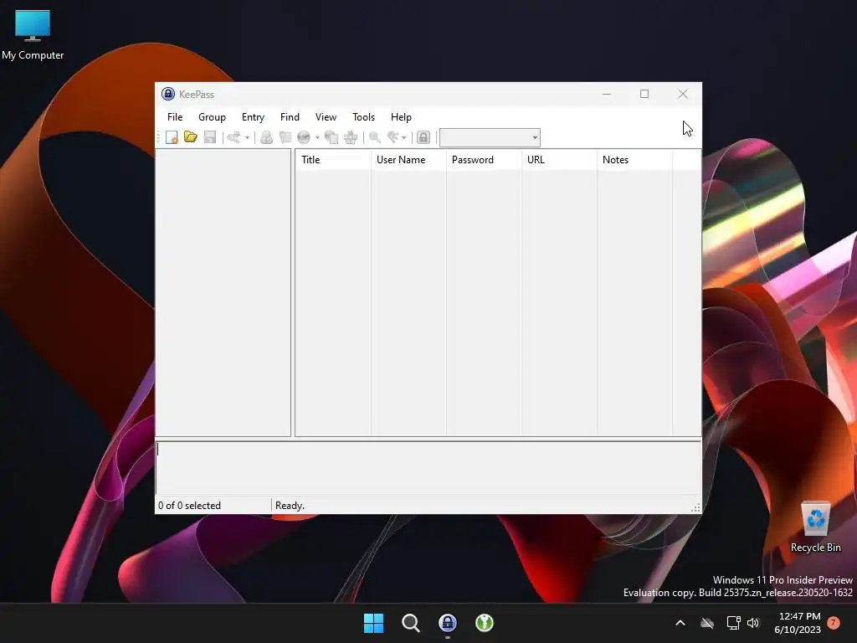Click the network tray icon
The height and width of the screenshot is (643, 857).
coord(733,623)
